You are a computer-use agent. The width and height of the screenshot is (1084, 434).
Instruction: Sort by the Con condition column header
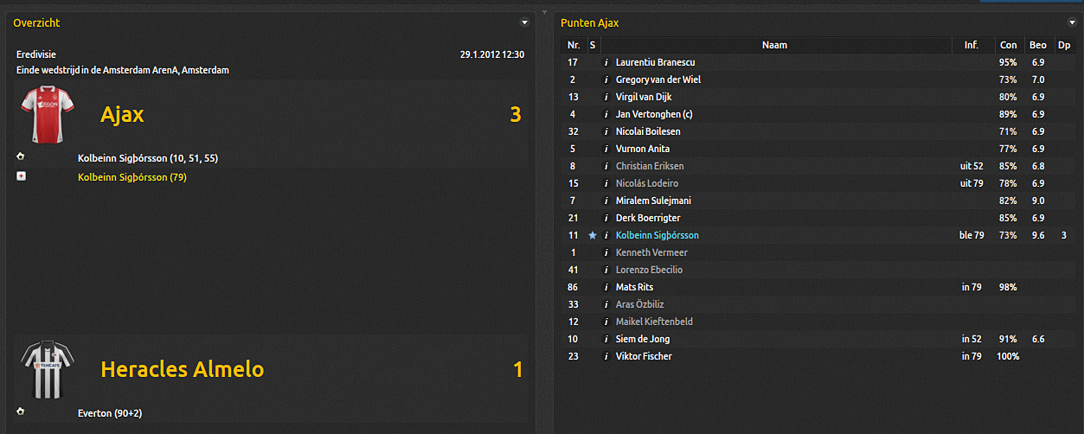1009,45
